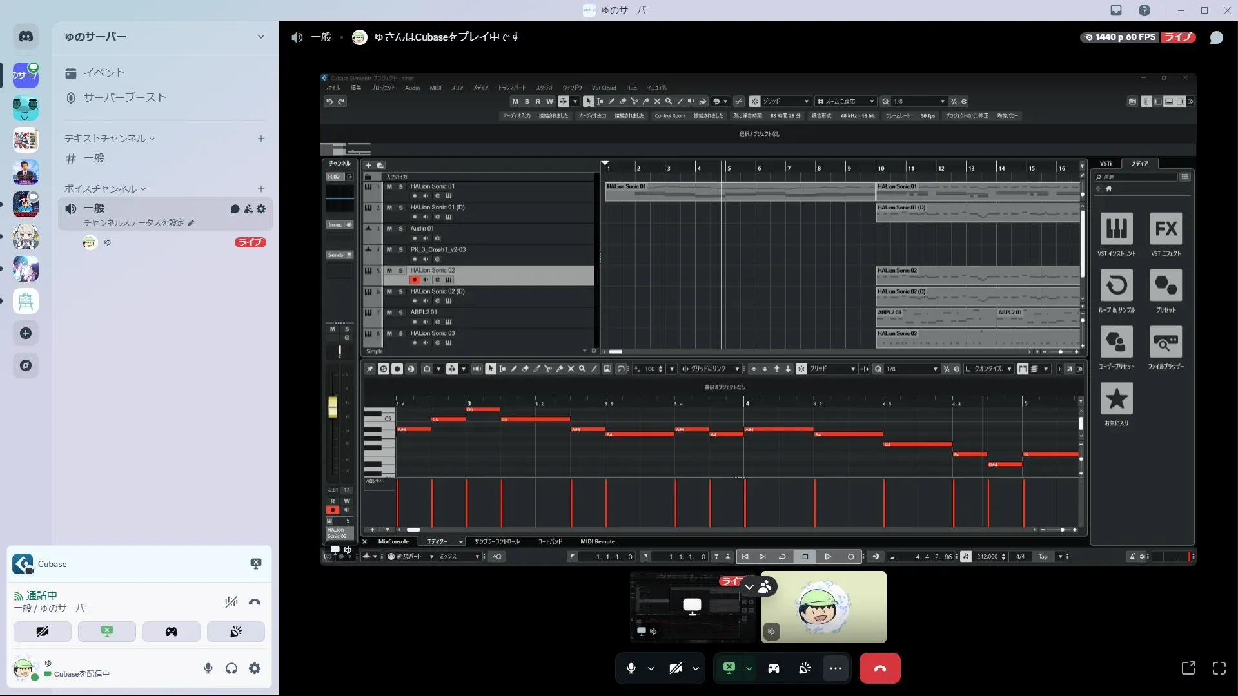The image size is (1238, 696).
Task: Open the explore servers compass icon
Action: click(26, 365)
